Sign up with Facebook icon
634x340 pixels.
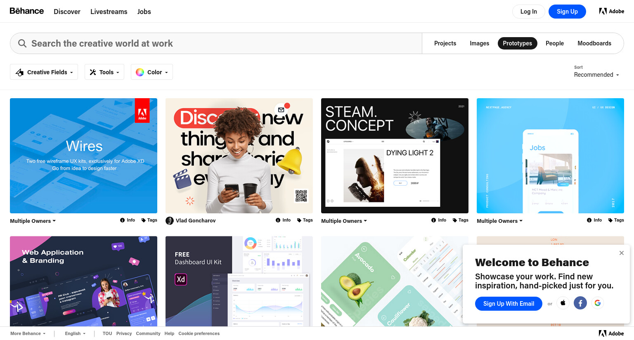[x=580, y=303]
